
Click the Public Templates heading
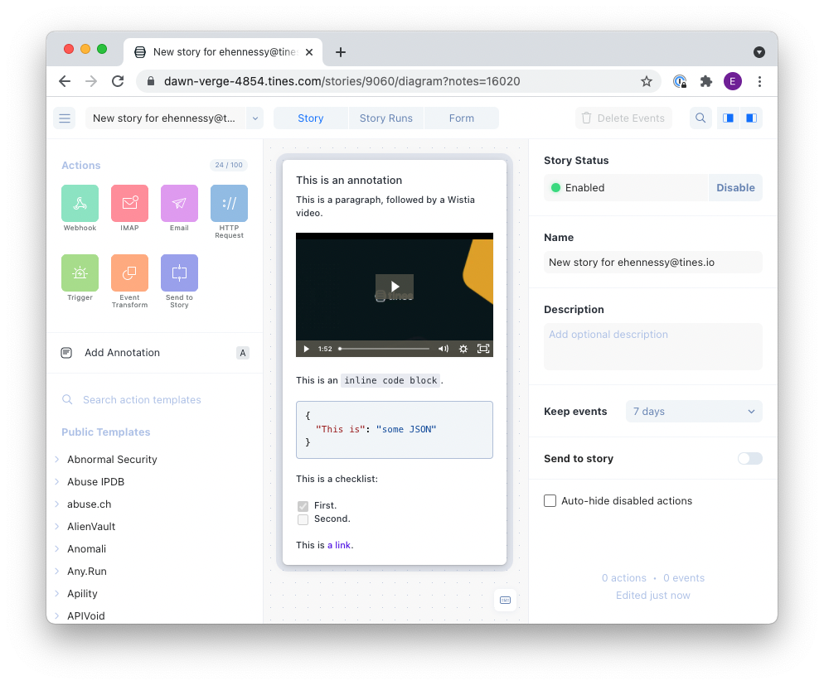point(105,432)
